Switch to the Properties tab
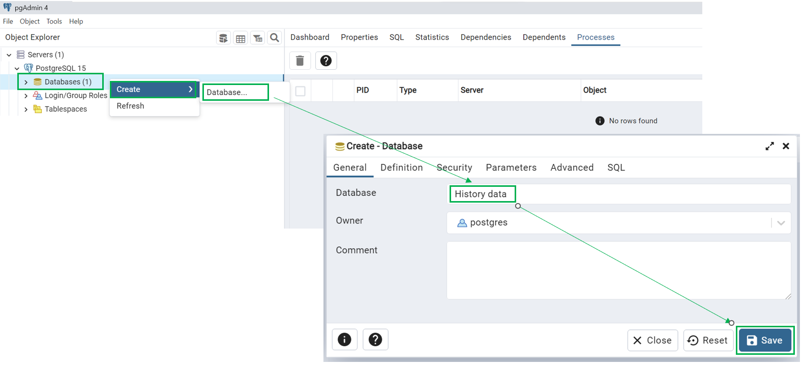This screenshot has width=804, height=366. (x=360, y=37)
